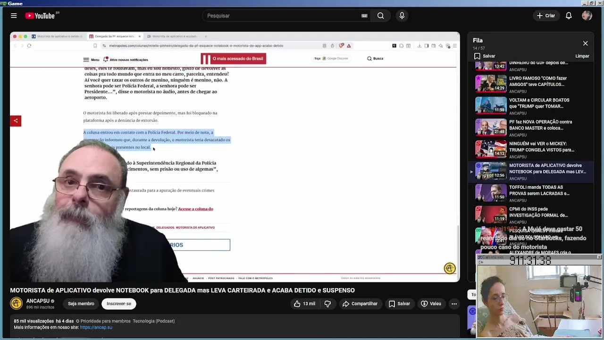
Task: Open the ANCAPSU channel name link
Action: (x=38, y=301)
